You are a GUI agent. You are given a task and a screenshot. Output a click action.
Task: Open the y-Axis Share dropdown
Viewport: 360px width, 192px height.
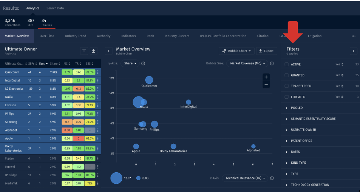click(x=130, y=63)
